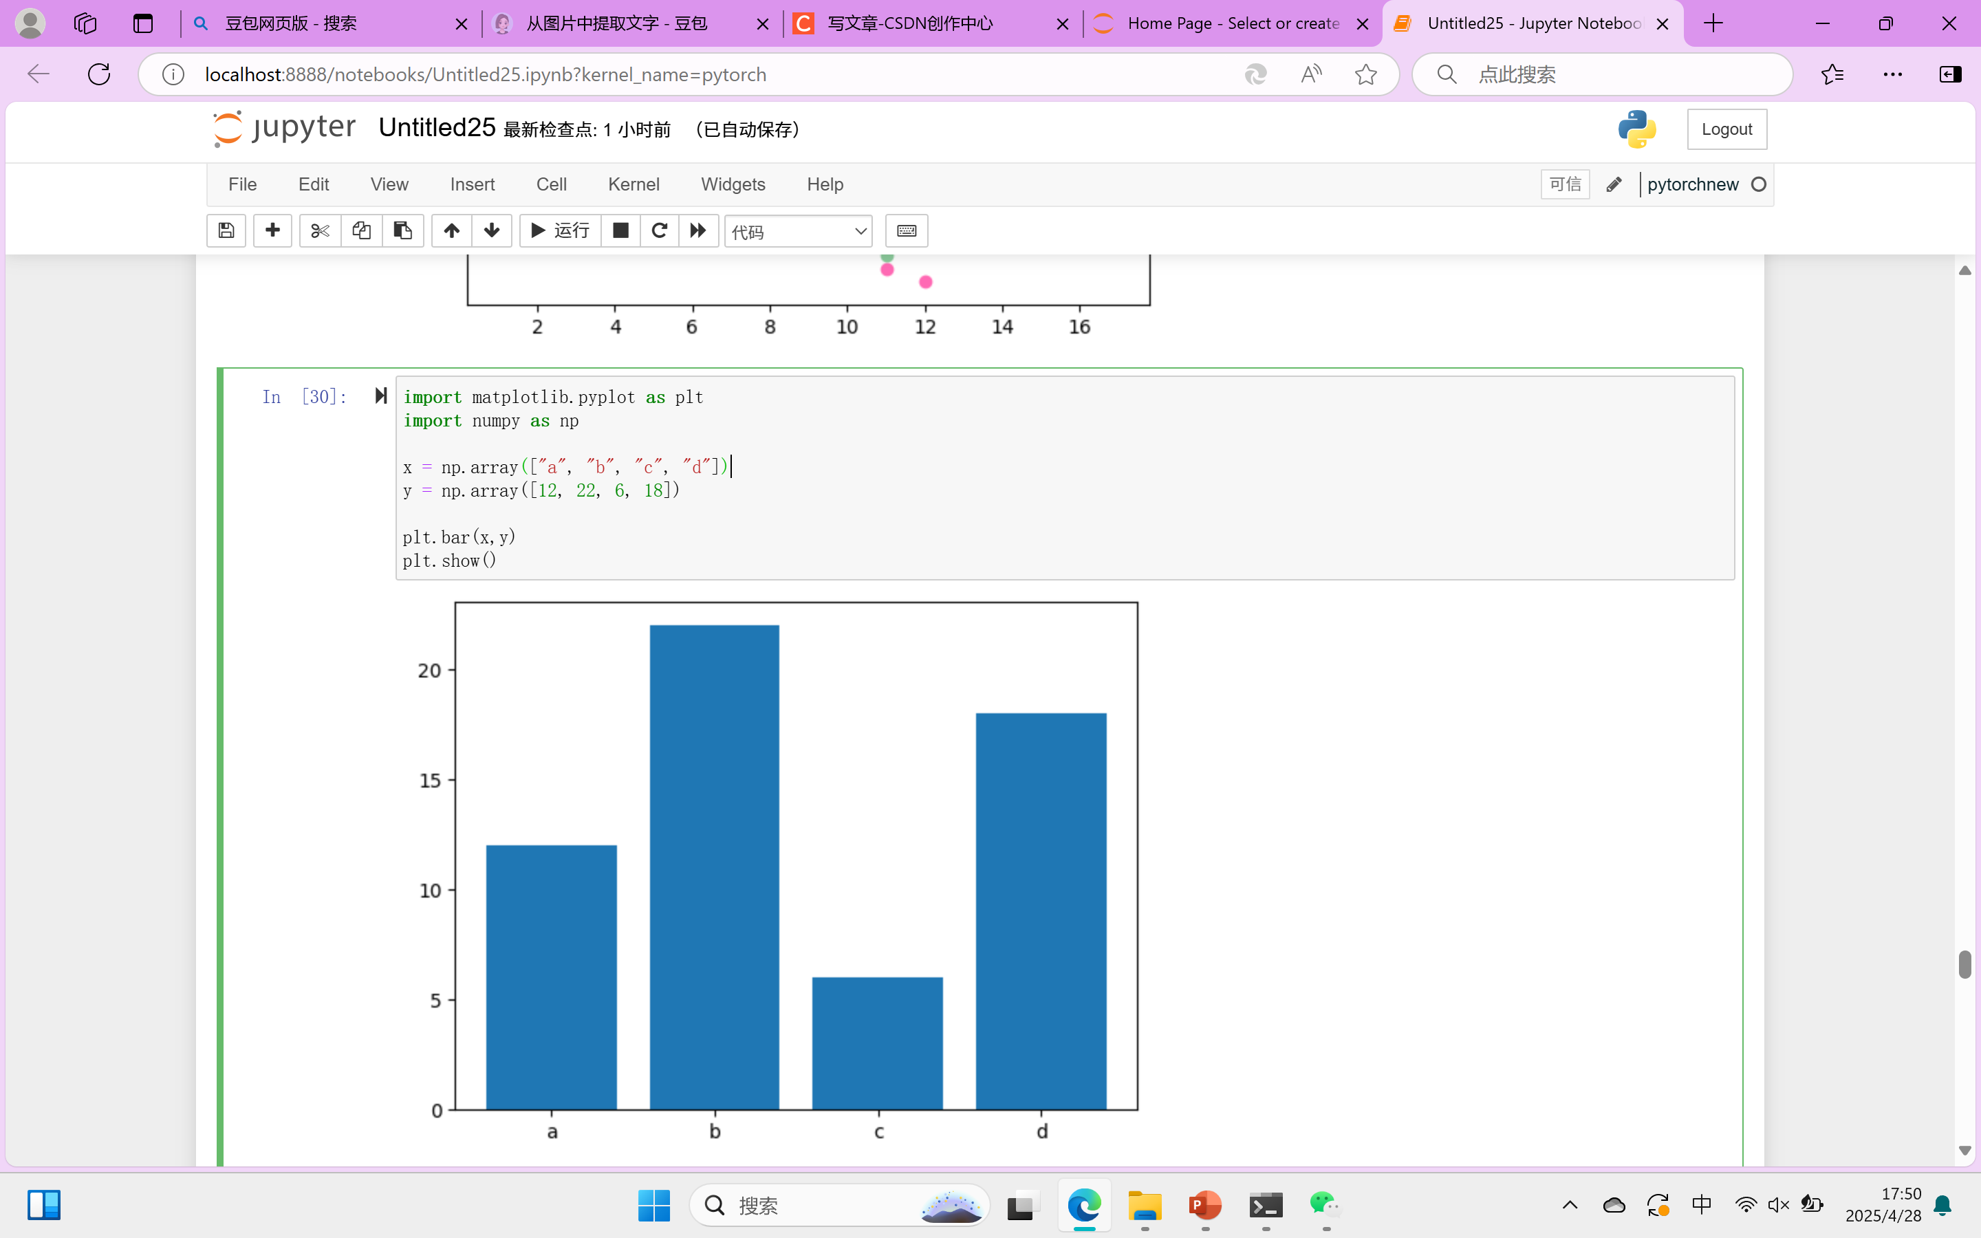Screen dimensions: 1981x1238
Task: Paste cells below icon
Action: [403, 231]
